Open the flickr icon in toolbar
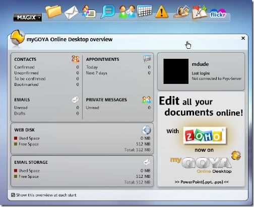Screen dimensions: 254x207 click(218, 13)
